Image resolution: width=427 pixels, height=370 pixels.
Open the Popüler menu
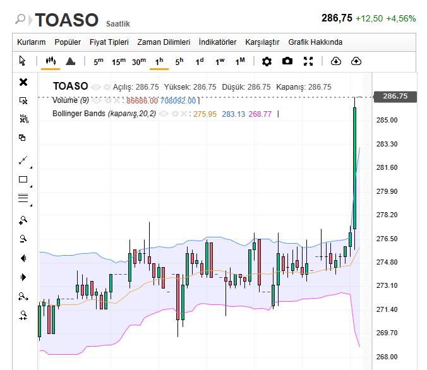(68, 42)
